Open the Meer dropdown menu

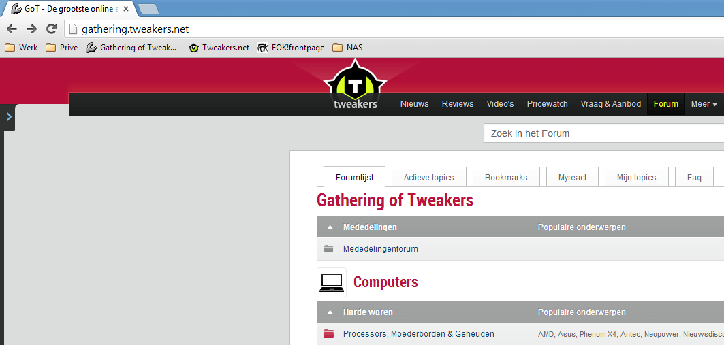(704, 104)
